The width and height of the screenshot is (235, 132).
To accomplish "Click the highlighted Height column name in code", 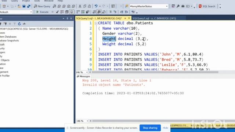I will point(109,39).
